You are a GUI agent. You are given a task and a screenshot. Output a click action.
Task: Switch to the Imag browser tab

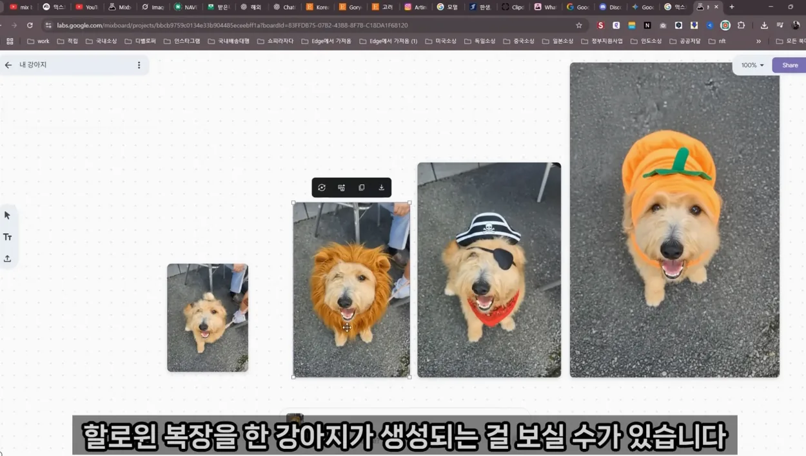[x=153, y=7]
